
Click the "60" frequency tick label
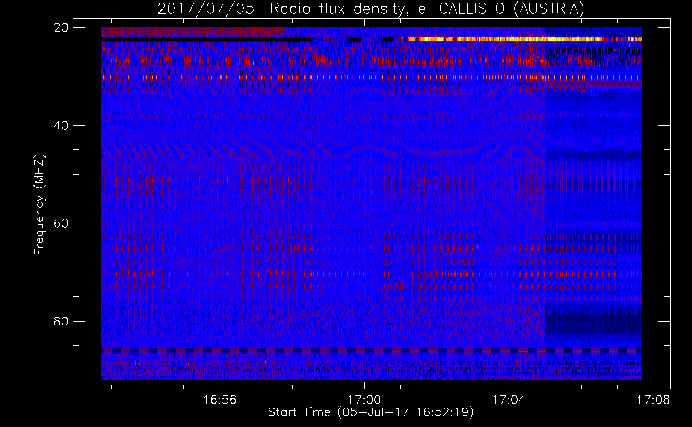tap(61, 223)
